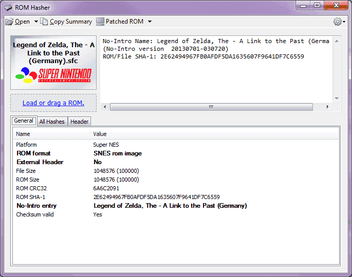
Task: Select the External Header row name
Action: point(40,162)
